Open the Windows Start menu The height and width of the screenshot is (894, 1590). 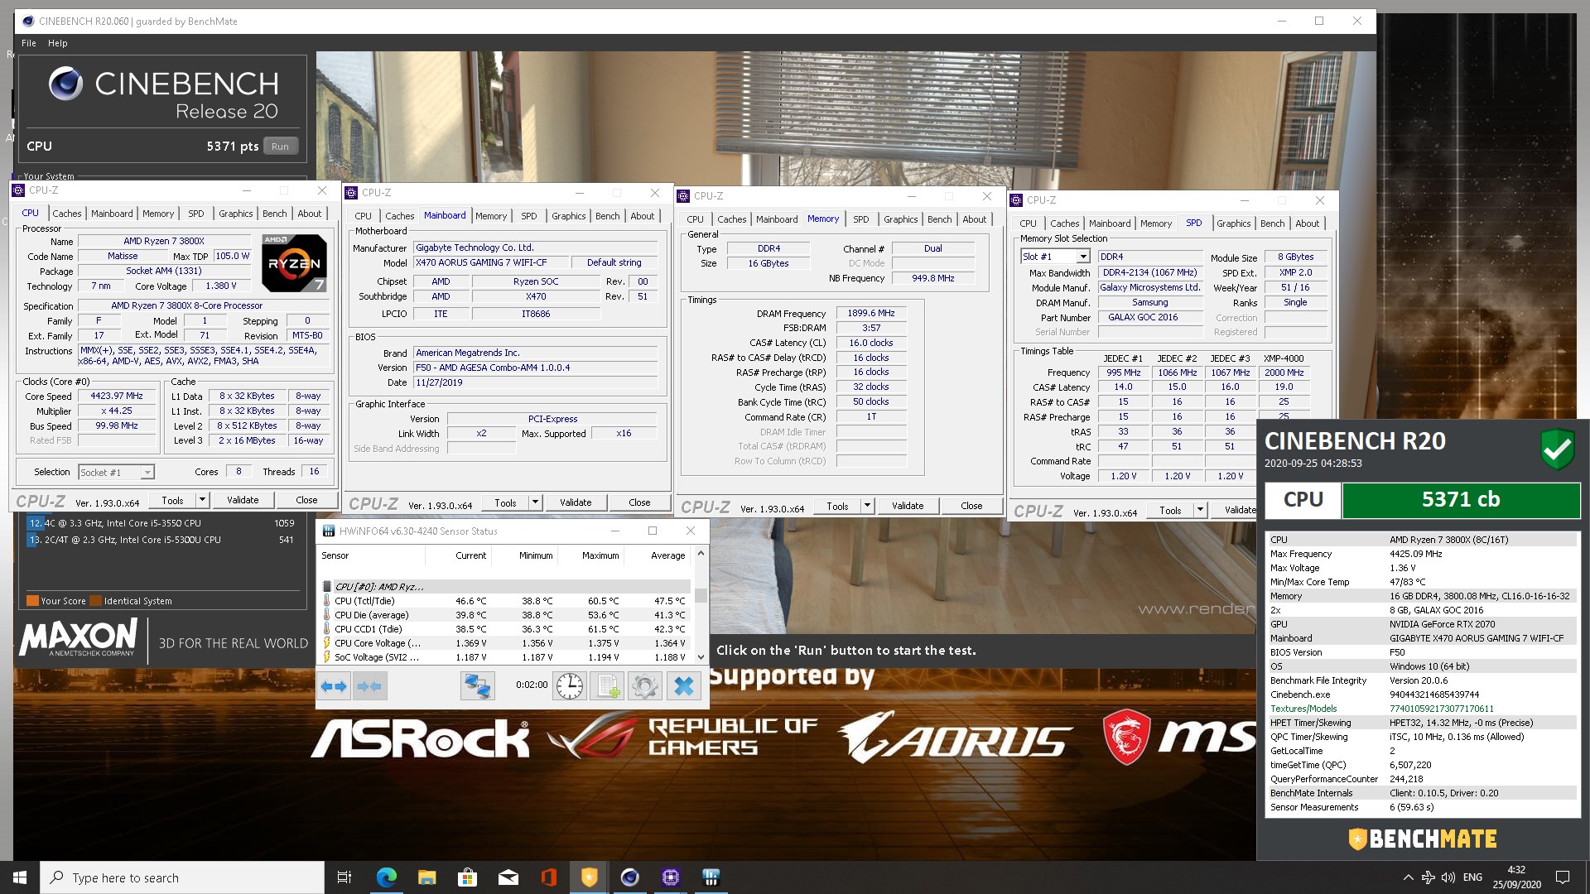click(20, 877)
